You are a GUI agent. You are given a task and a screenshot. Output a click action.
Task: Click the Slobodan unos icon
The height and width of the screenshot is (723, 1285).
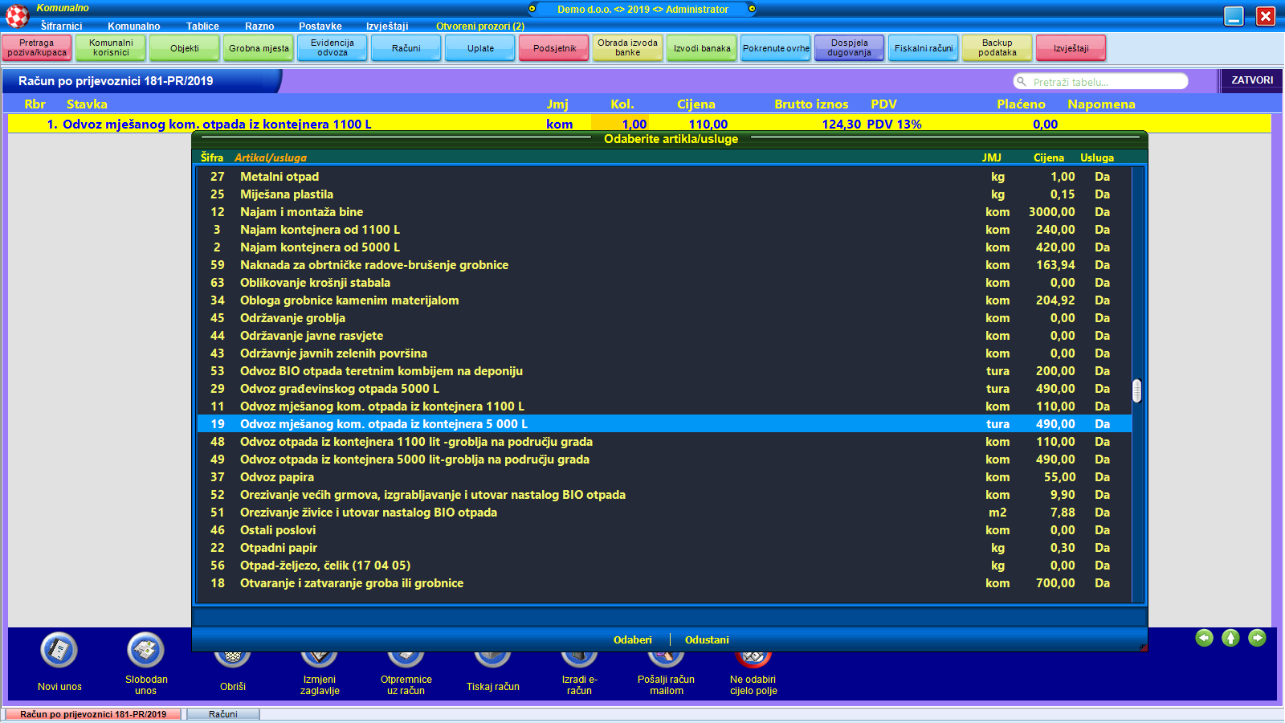145,650
